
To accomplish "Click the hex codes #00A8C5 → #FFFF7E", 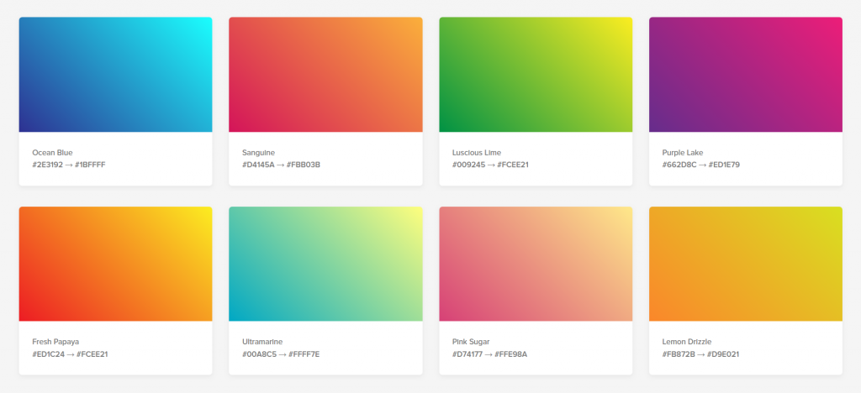I will (281, 354).
